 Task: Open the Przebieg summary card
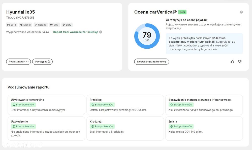click(x=125, y=105)
